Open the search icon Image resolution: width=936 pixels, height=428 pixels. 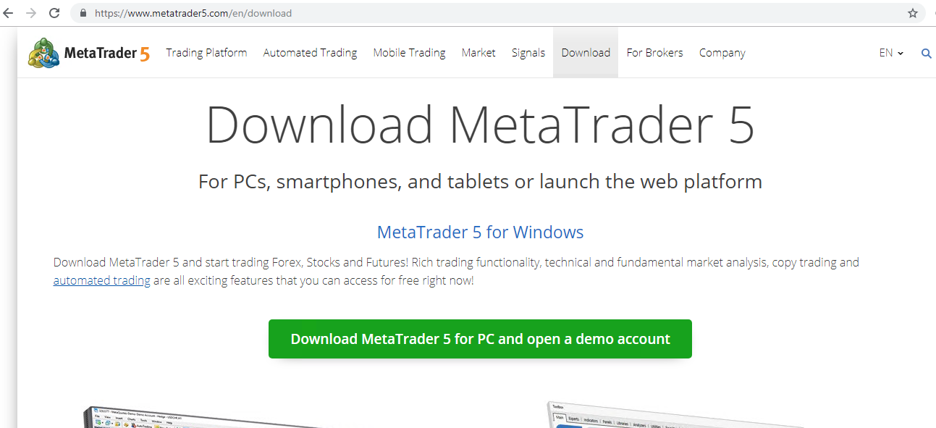point(926,52)
